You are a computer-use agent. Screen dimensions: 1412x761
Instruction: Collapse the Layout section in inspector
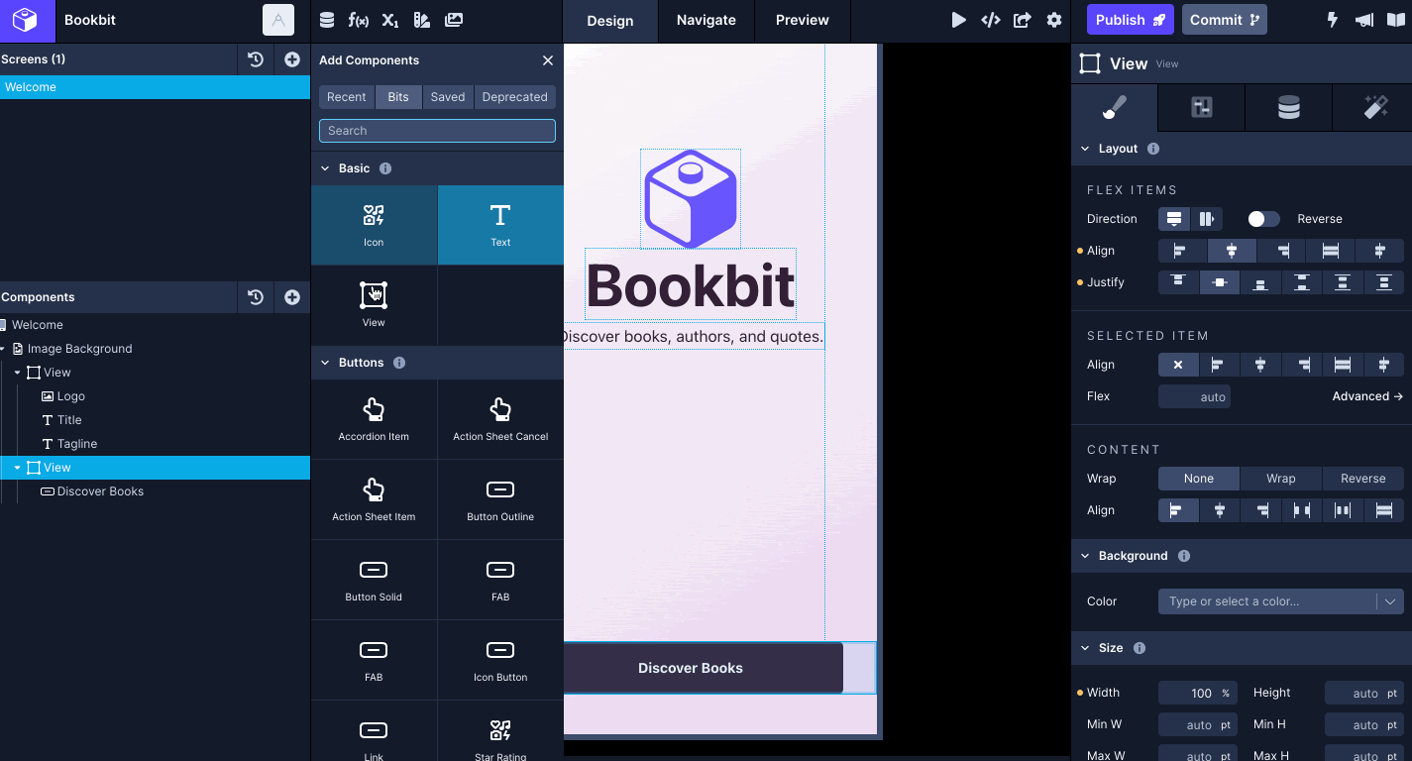(x=1085, y=148)
